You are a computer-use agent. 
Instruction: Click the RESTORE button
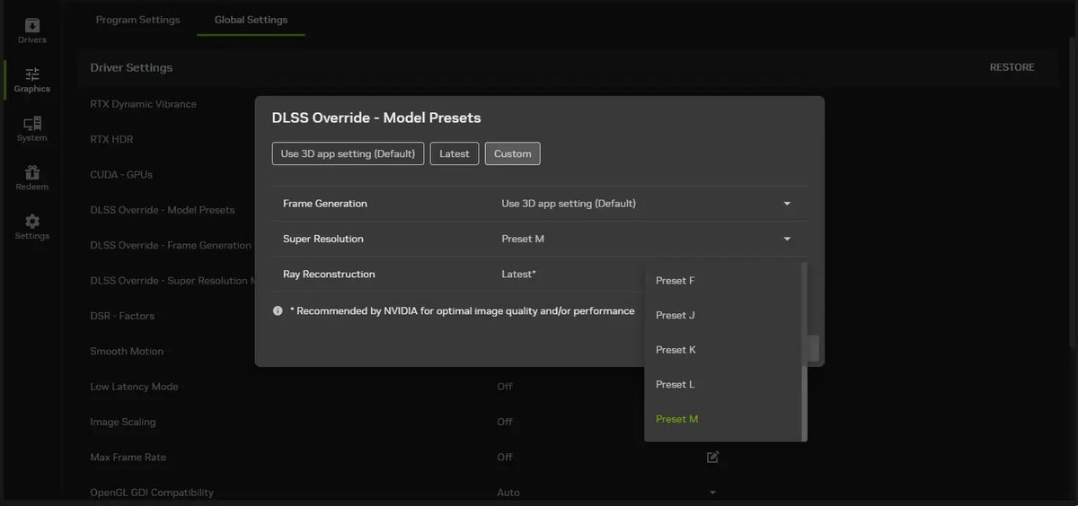click(1012, 67)
